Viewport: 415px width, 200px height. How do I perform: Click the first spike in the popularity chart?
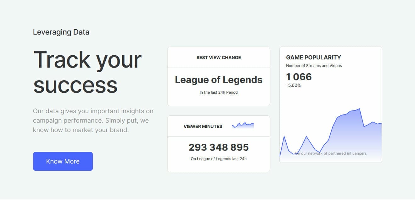pyautogui.click(x=284, y=136)
